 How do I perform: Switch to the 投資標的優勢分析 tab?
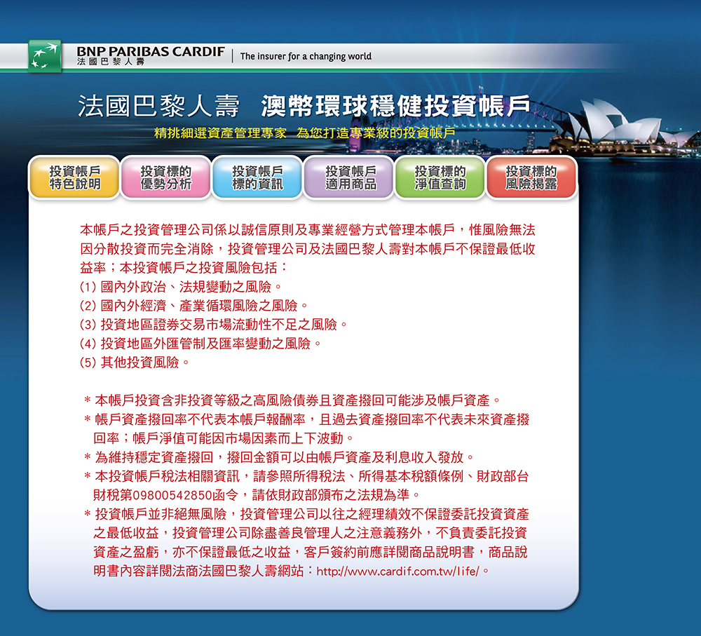[x=166, y=177]
